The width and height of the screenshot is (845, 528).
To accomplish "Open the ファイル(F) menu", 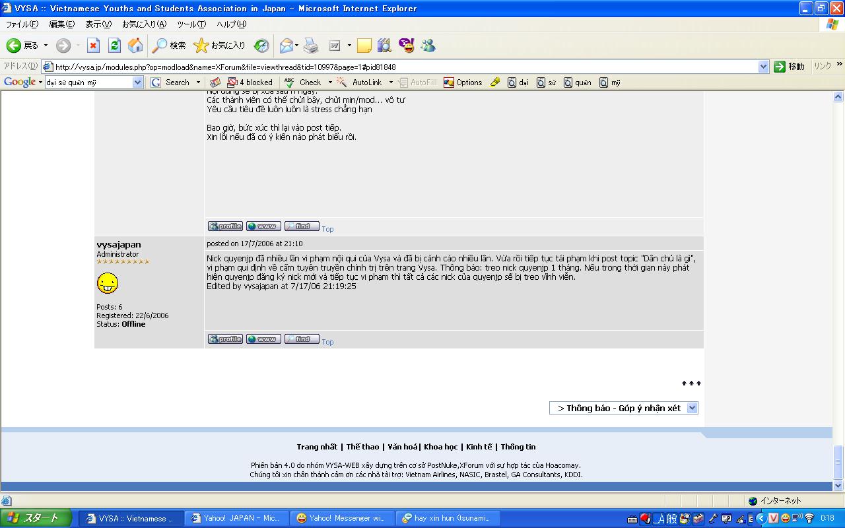I will (22, 24).
